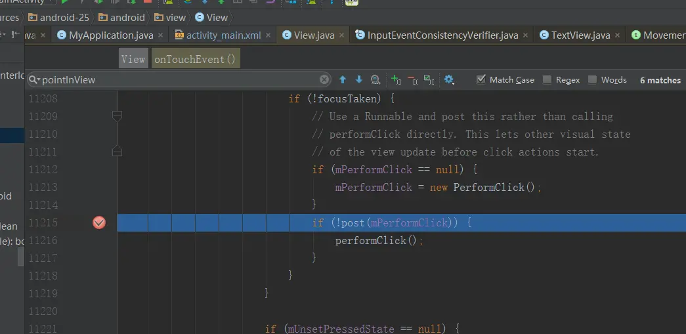Viewport: 686px width, 334px height.
Task: Select all occurrences icon in search bar
Action: click(x=429, y=79)
